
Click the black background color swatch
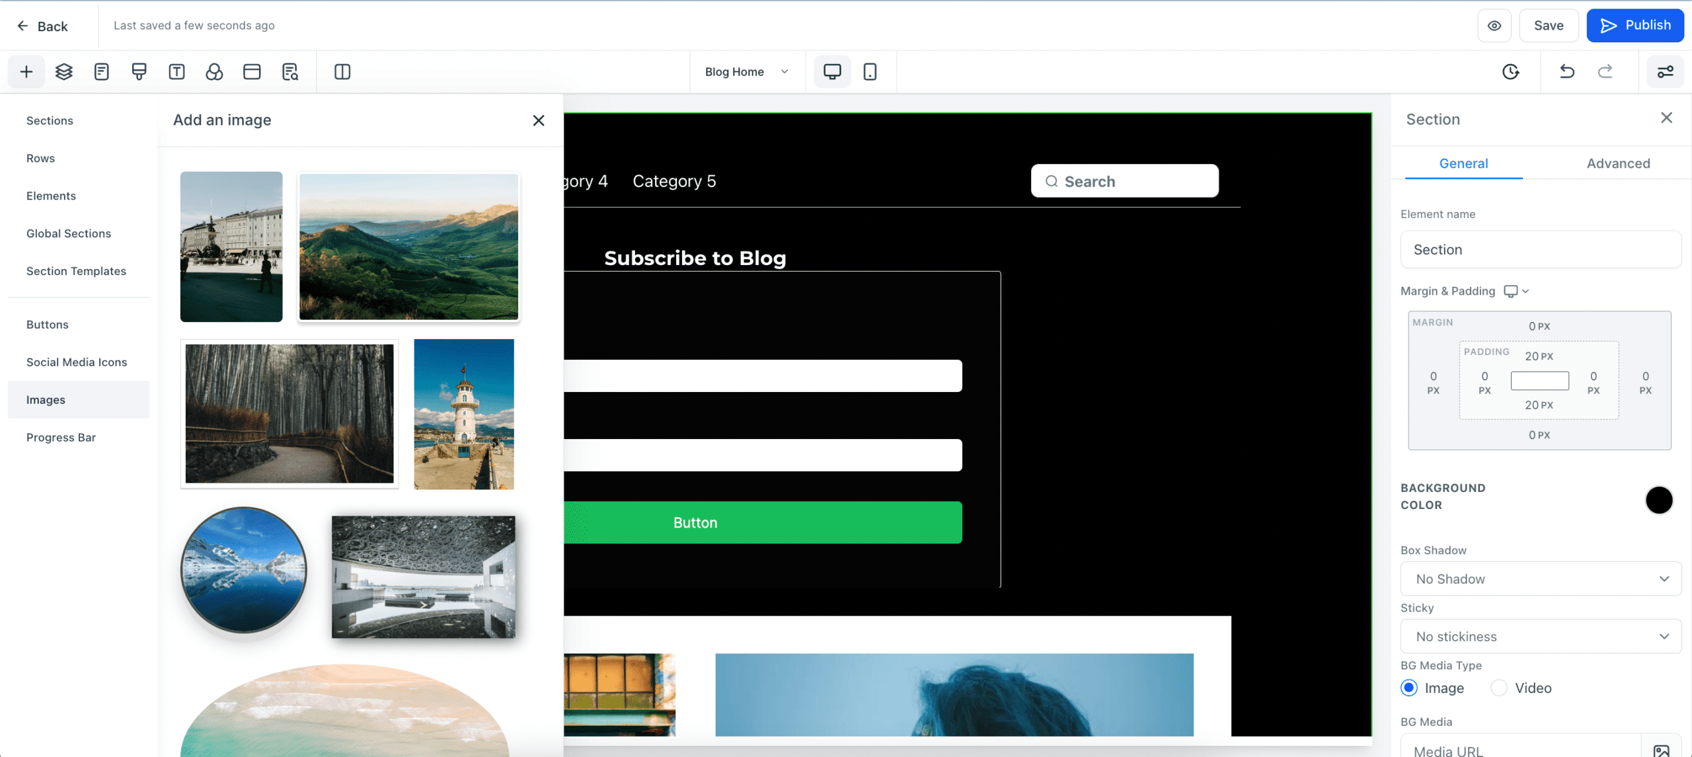(1658, 500)
